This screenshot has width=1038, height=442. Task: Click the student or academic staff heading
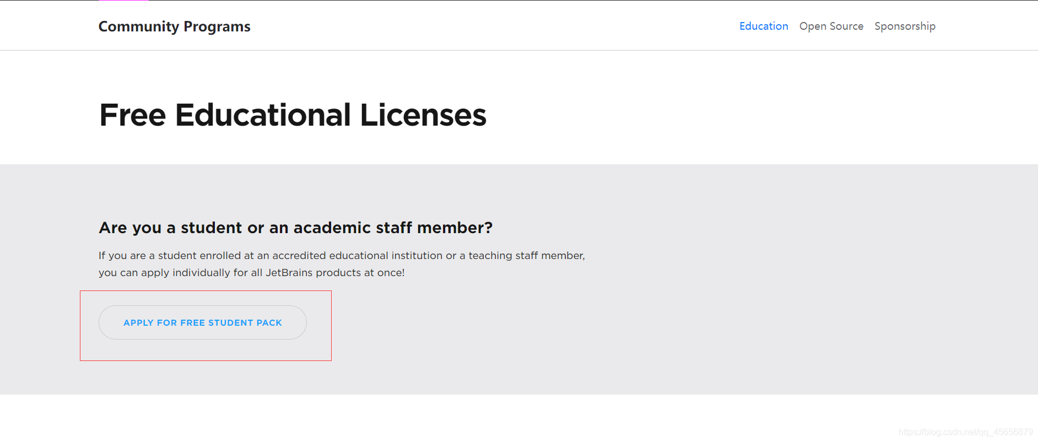click(295, 228)
